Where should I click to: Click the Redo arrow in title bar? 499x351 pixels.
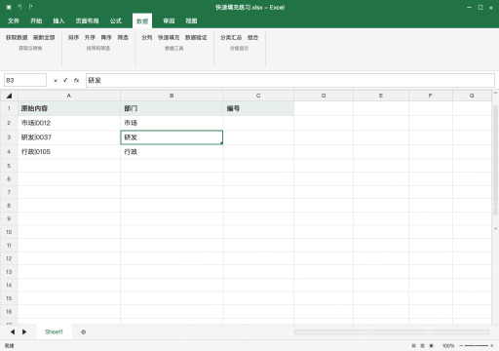pyautogui.click(x=30, y=7)
